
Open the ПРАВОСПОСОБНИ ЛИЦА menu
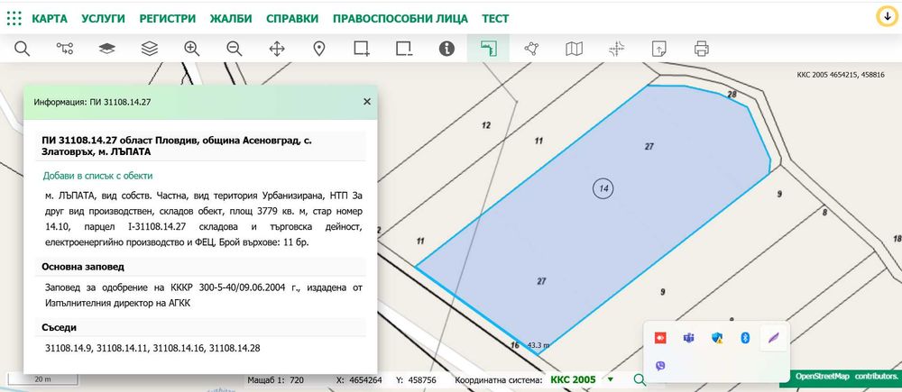point(400,18)
